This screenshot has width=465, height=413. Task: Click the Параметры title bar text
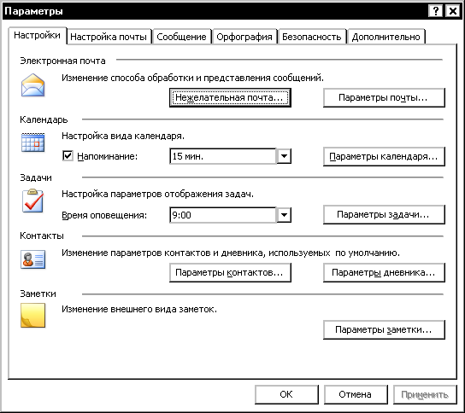34,11
